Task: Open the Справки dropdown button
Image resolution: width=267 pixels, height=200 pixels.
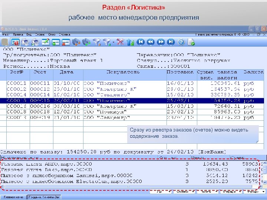Action: point(184,192)
